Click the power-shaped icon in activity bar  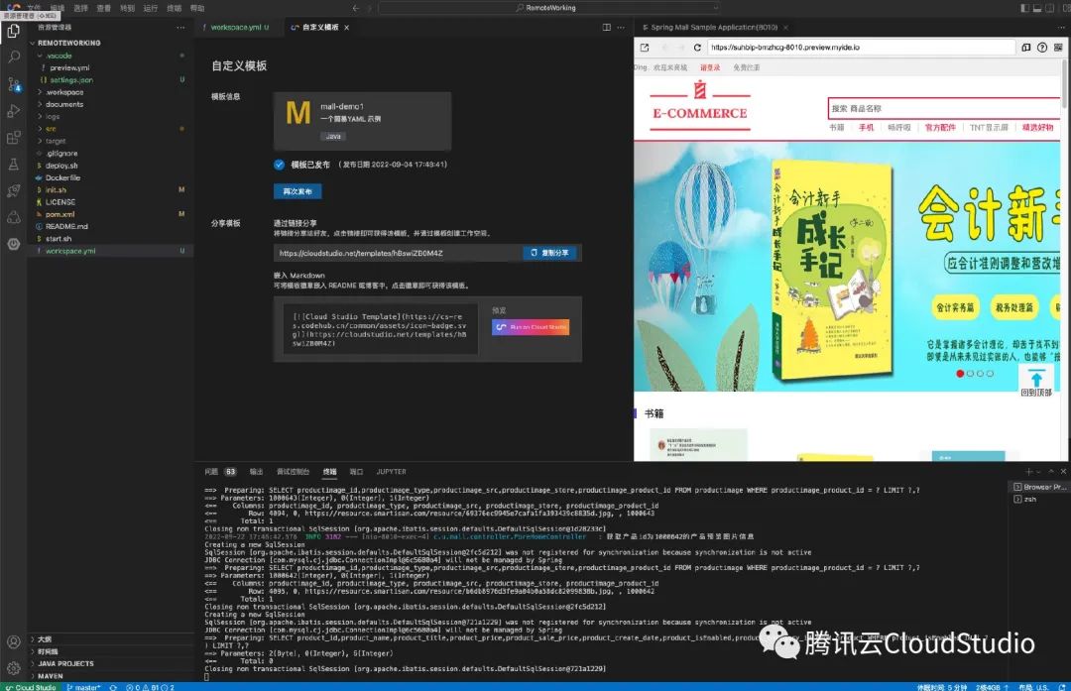pos(13,244)
